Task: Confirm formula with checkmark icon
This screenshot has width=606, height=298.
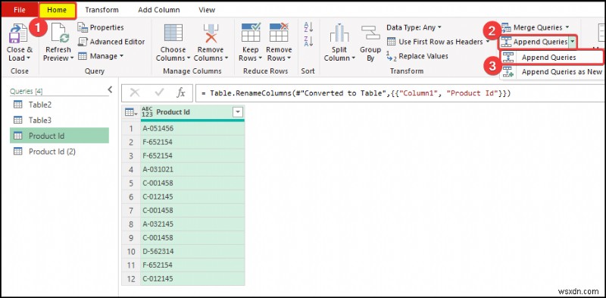Action: [159, 93]
